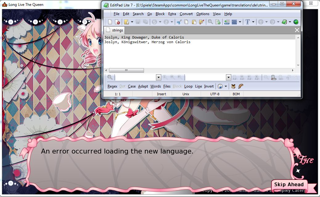Viewport: 320px width, 197px height.
Task: Select the strings file tab
Action: (x=114, y=30)
